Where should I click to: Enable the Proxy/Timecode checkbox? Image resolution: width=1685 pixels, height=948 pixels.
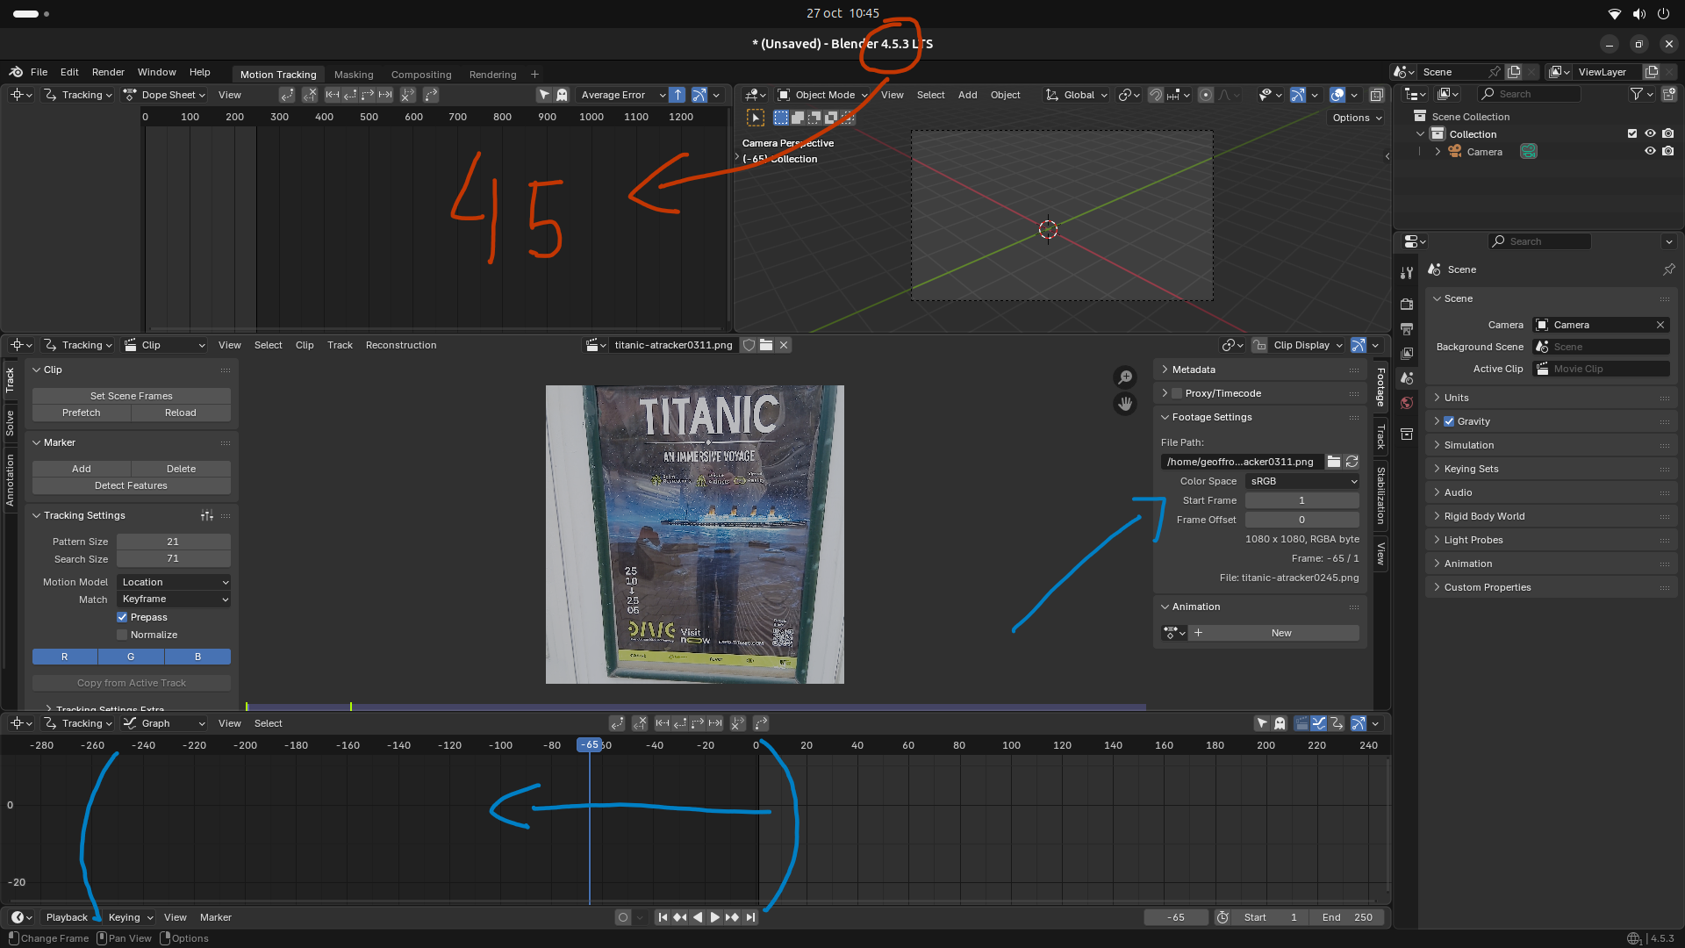tap(1177, 393)
